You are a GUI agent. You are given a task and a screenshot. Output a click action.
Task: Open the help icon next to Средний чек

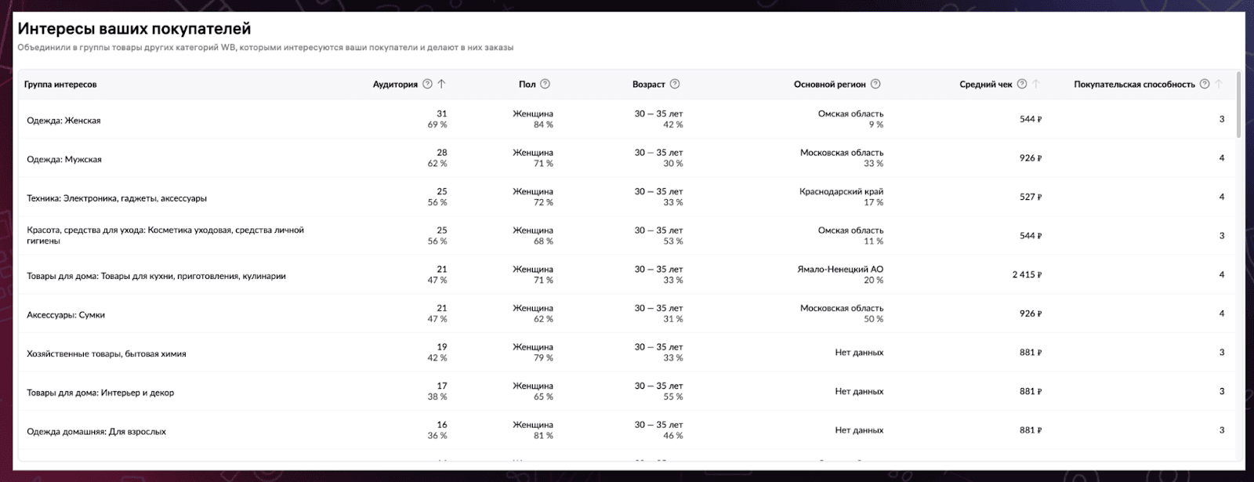[1022, 84]
